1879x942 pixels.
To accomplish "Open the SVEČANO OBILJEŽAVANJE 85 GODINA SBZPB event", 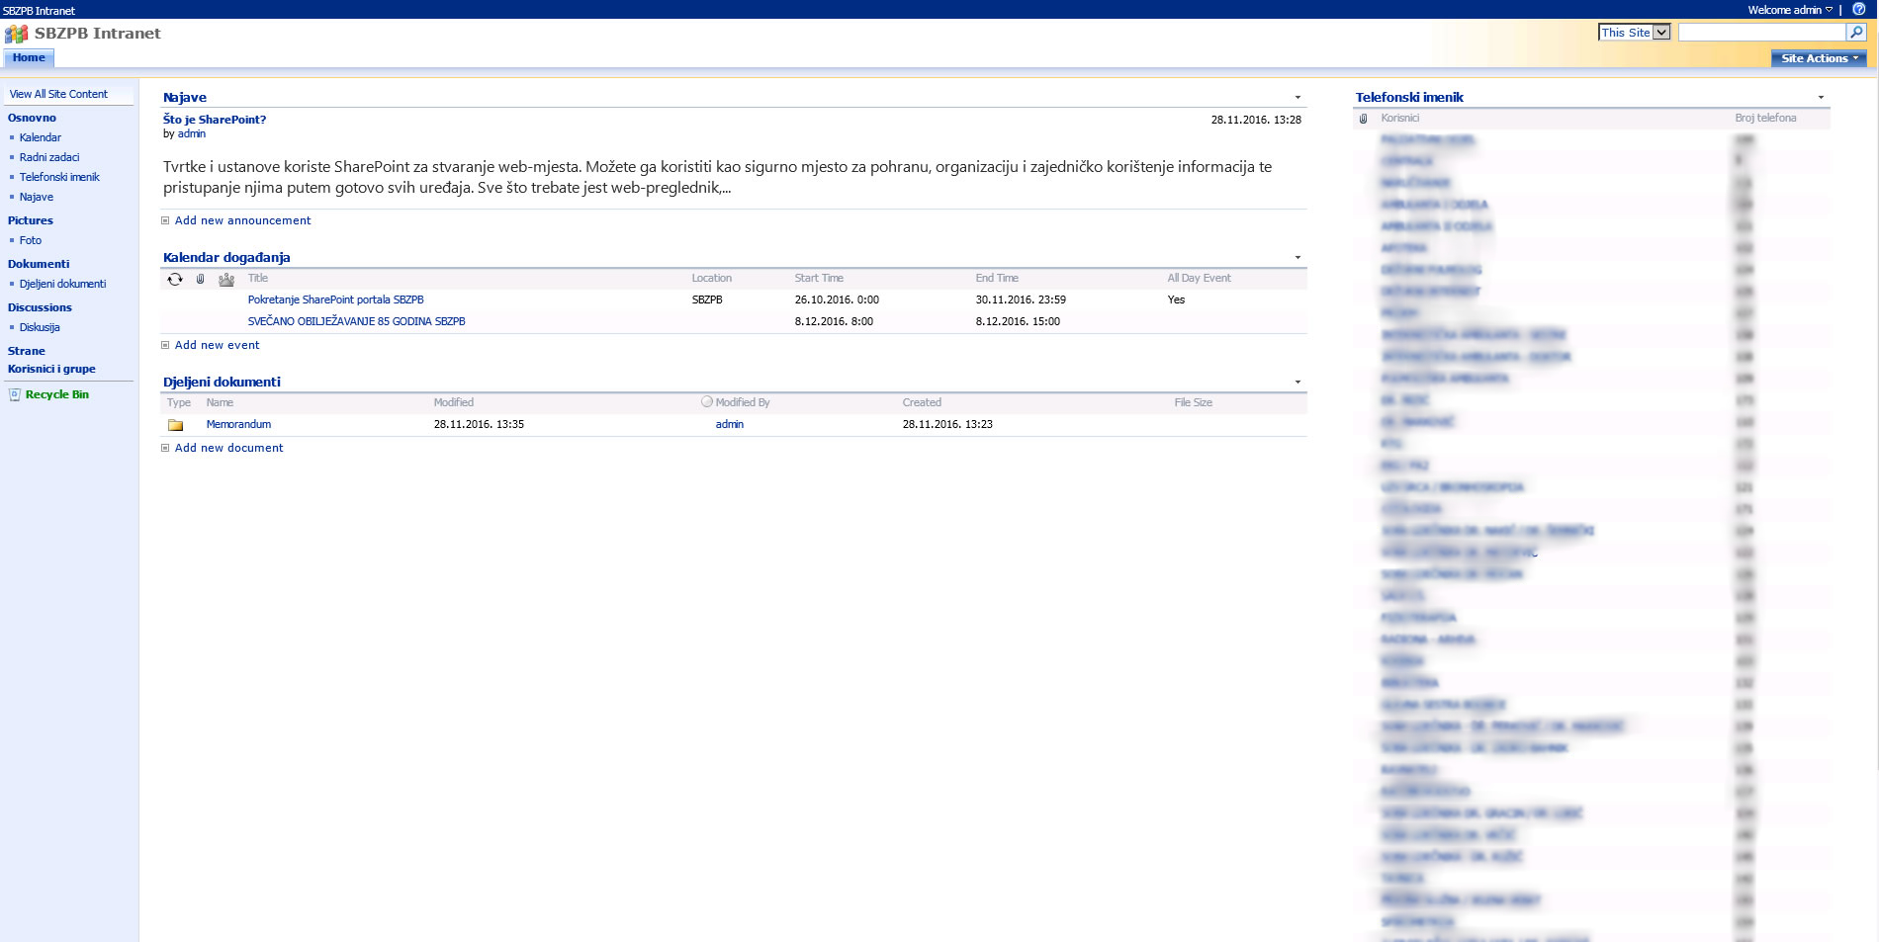I will point(356,321).
